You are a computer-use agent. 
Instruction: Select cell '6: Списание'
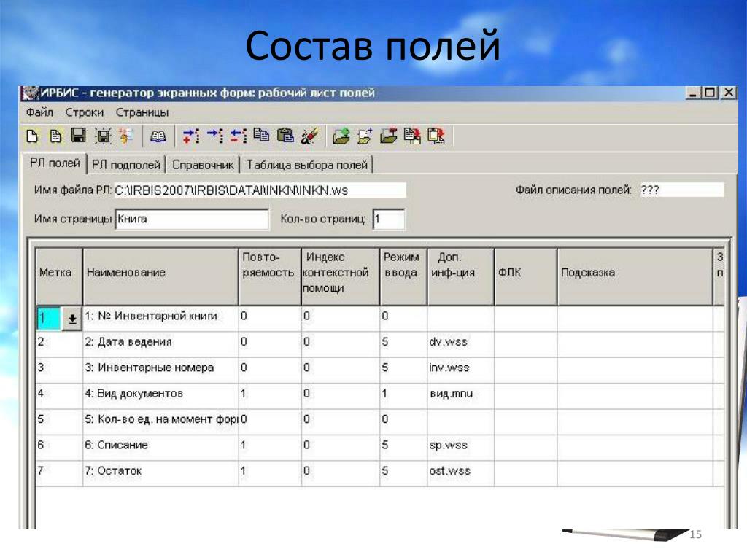click(160, 447)
